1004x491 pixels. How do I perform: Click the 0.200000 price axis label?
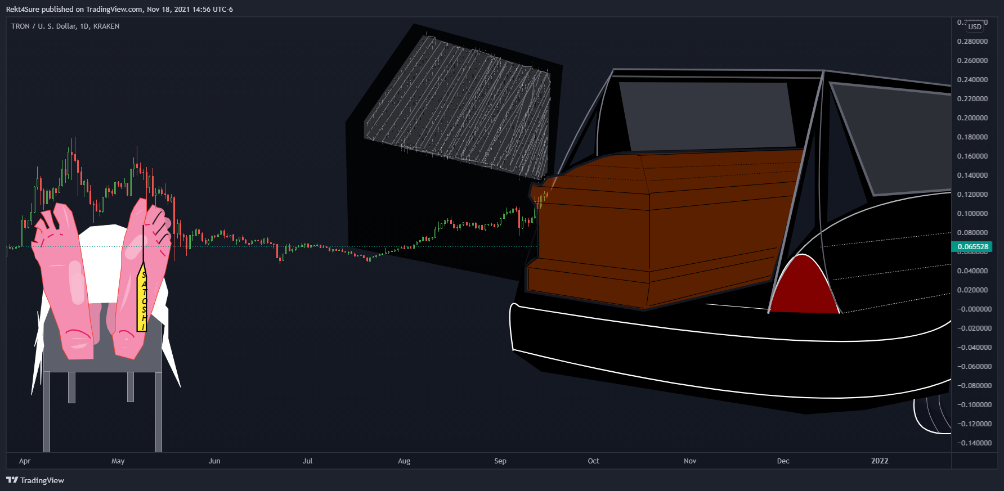(x=972, y=118)
